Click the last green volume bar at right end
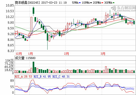The height and width of the screenshot is (95, 136). tap(134, 72)
